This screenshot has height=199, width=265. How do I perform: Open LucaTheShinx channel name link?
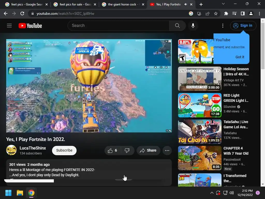click(x=33, y=148)
